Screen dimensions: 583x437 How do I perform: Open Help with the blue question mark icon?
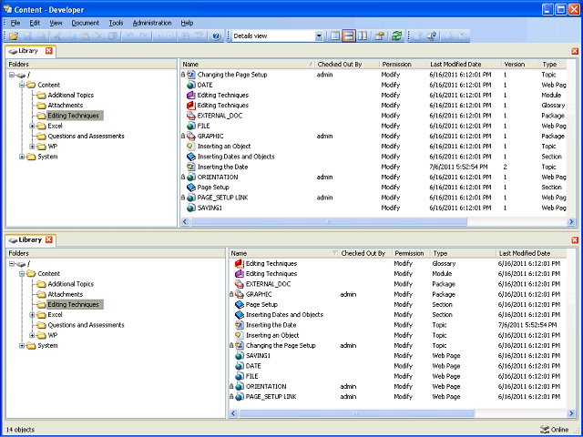tap(217, 36)
